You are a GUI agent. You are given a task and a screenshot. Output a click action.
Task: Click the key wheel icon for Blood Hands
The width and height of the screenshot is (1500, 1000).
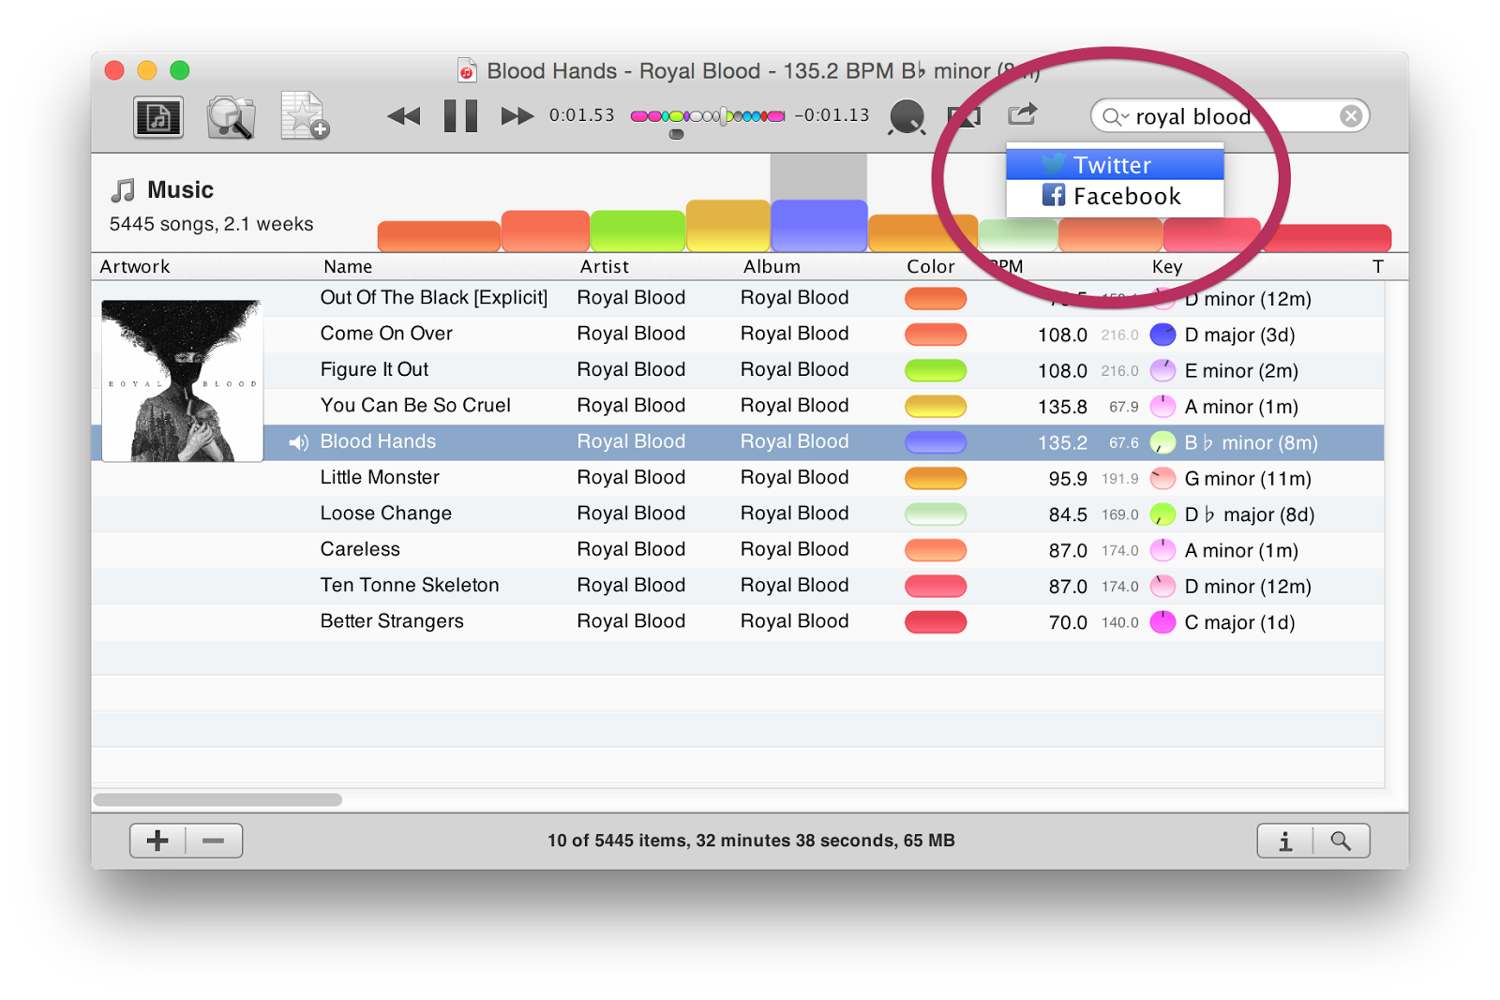(x=1162, y=442)
